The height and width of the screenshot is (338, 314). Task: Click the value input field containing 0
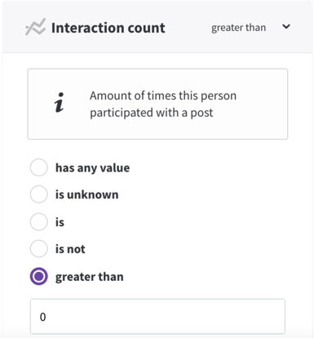point(157,317)
